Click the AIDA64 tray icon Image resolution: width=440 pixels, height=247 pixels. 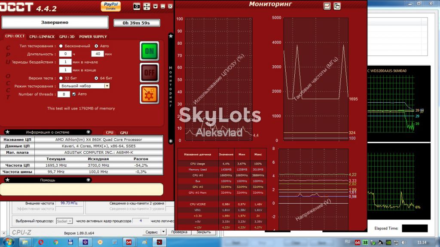pyautogui.click(x=357, y=242)
